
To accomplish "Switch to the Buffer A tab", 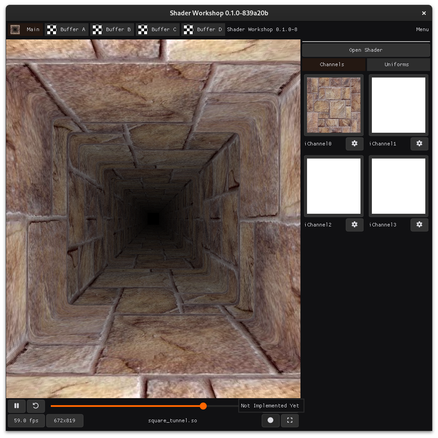I will click(x=67, y=29).
